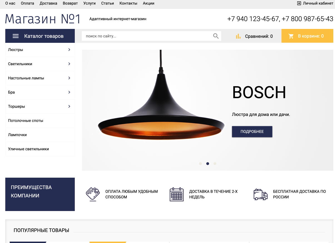Click the magnifier search icon
The height and width of the screenshot is (243, 335).
pyautogui.click(x=216, y=36)
